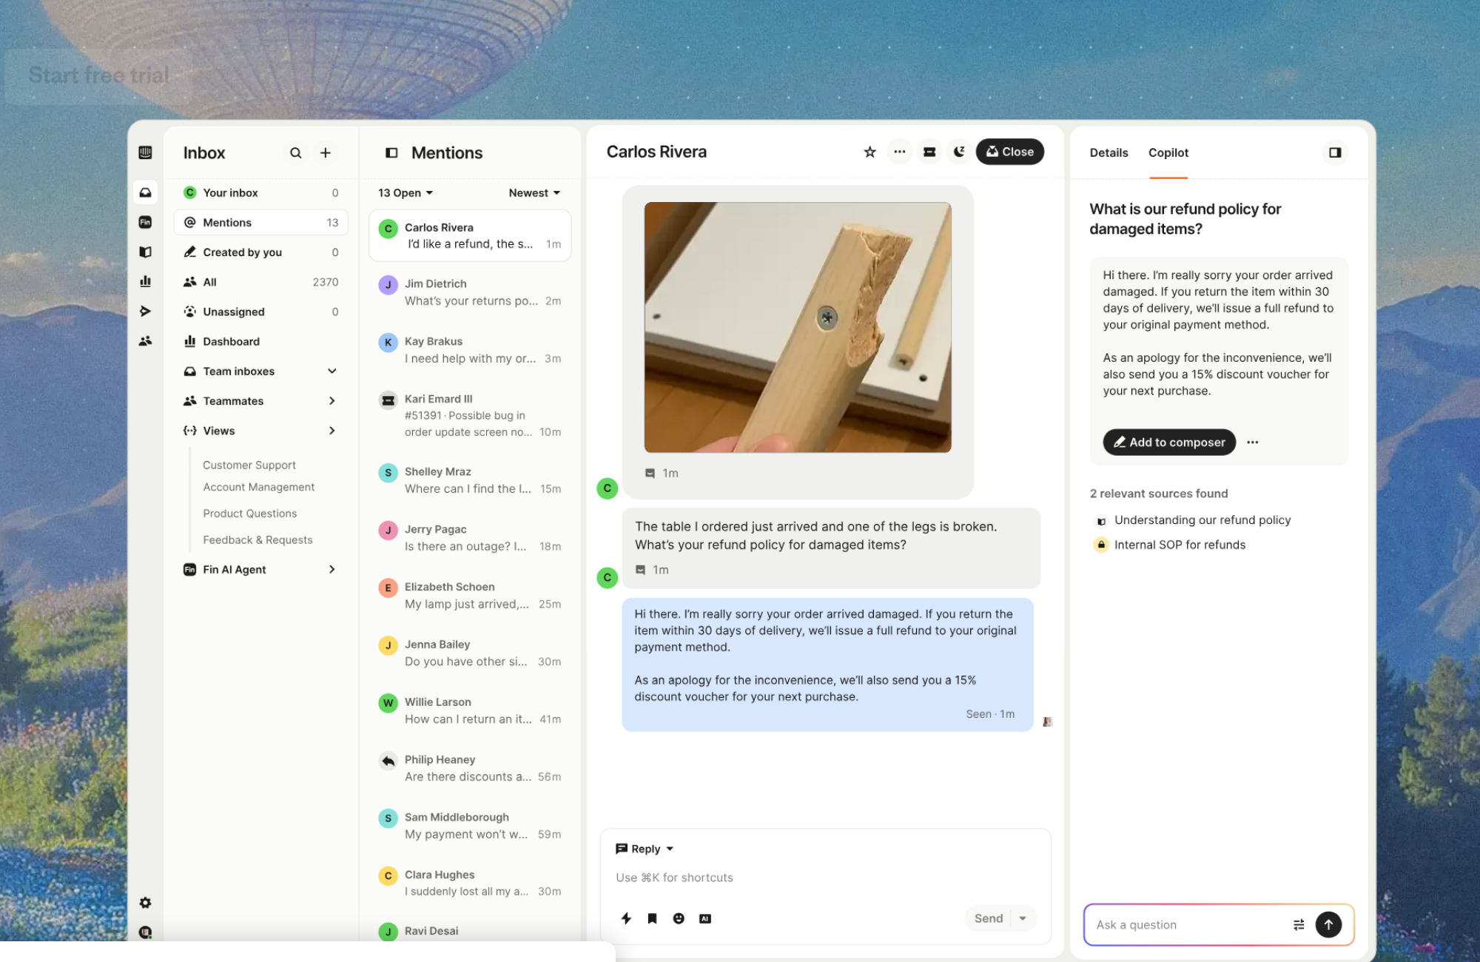Open Elizabeth Schoen conversation
This screenshot has width=1480, height=962.
(x=470, y=596)
